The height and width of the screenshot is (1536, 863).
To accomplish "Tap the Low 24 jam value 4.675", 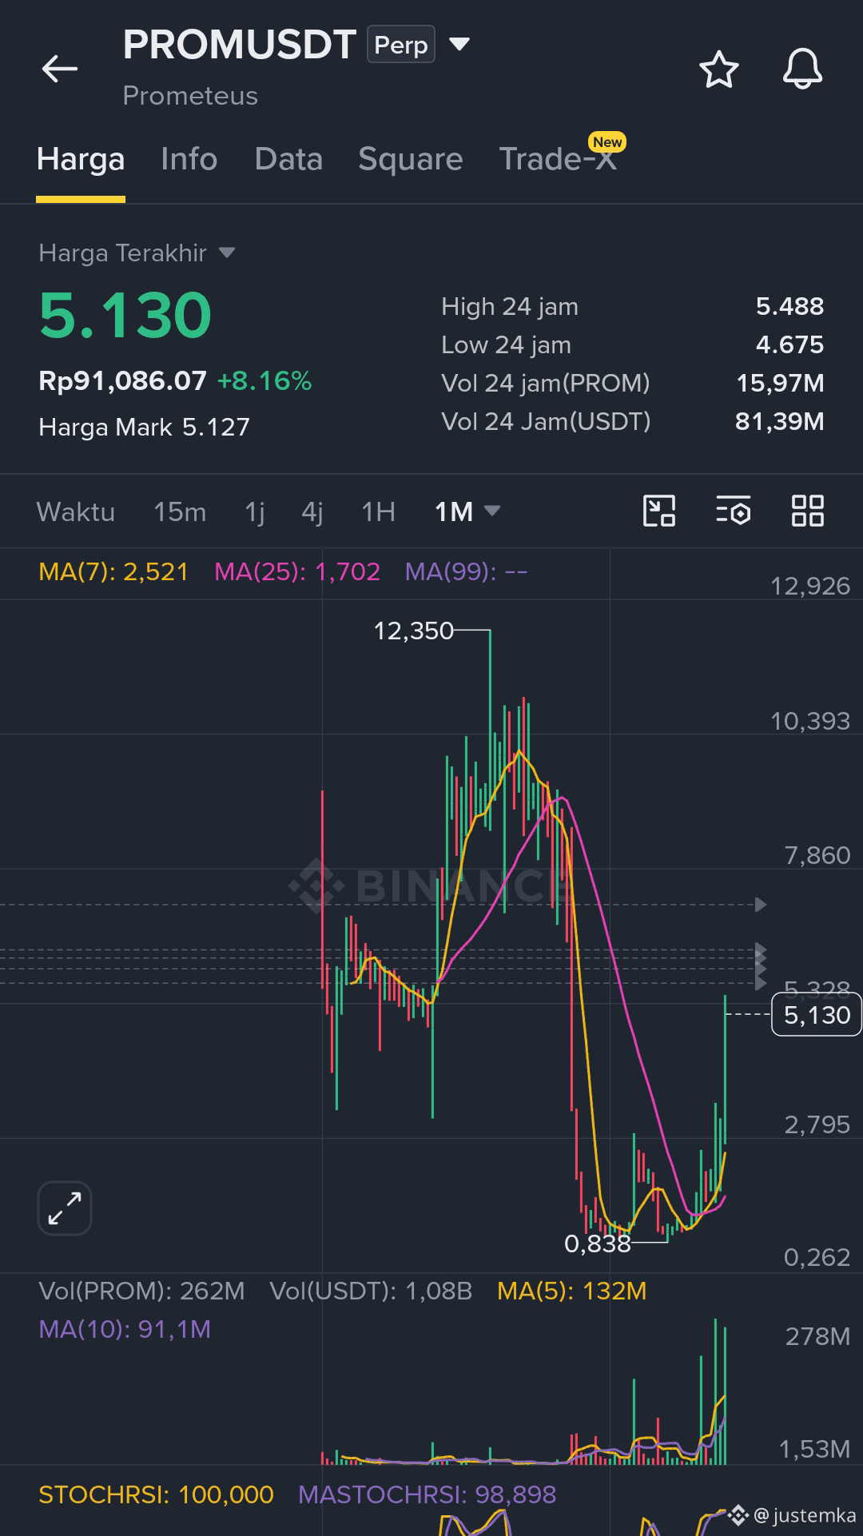I will [x=789, y=344].
